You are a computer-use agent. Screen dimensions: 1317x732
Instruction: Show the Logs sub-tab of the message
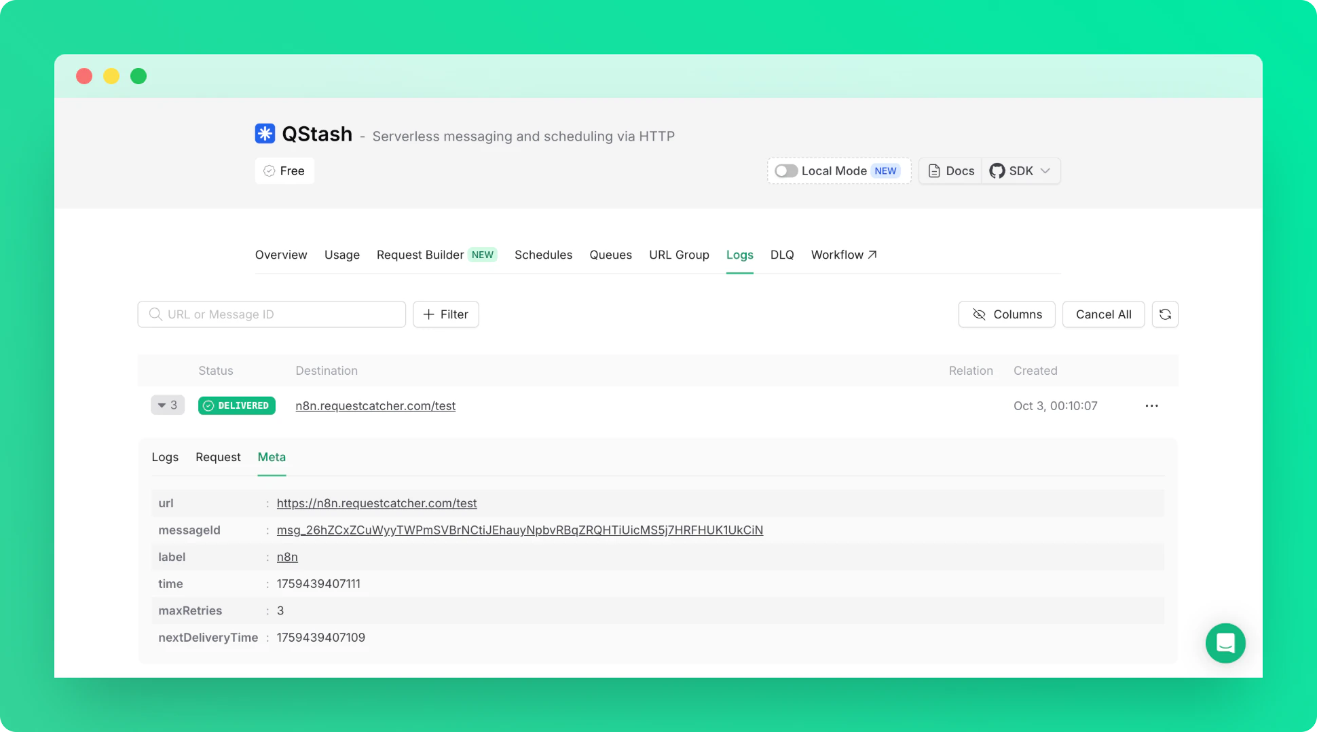pos(165,457)
